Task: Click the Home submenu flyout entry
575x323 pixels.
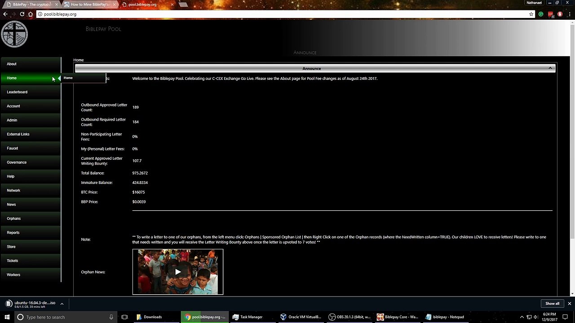Action: click(84, 78)
